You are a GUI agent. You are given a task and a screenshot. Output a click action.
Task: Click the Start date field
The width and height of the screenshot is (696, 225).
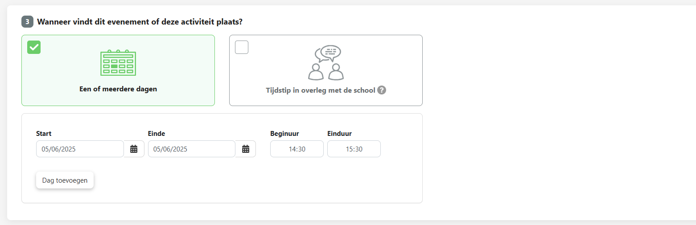point(80,149)
